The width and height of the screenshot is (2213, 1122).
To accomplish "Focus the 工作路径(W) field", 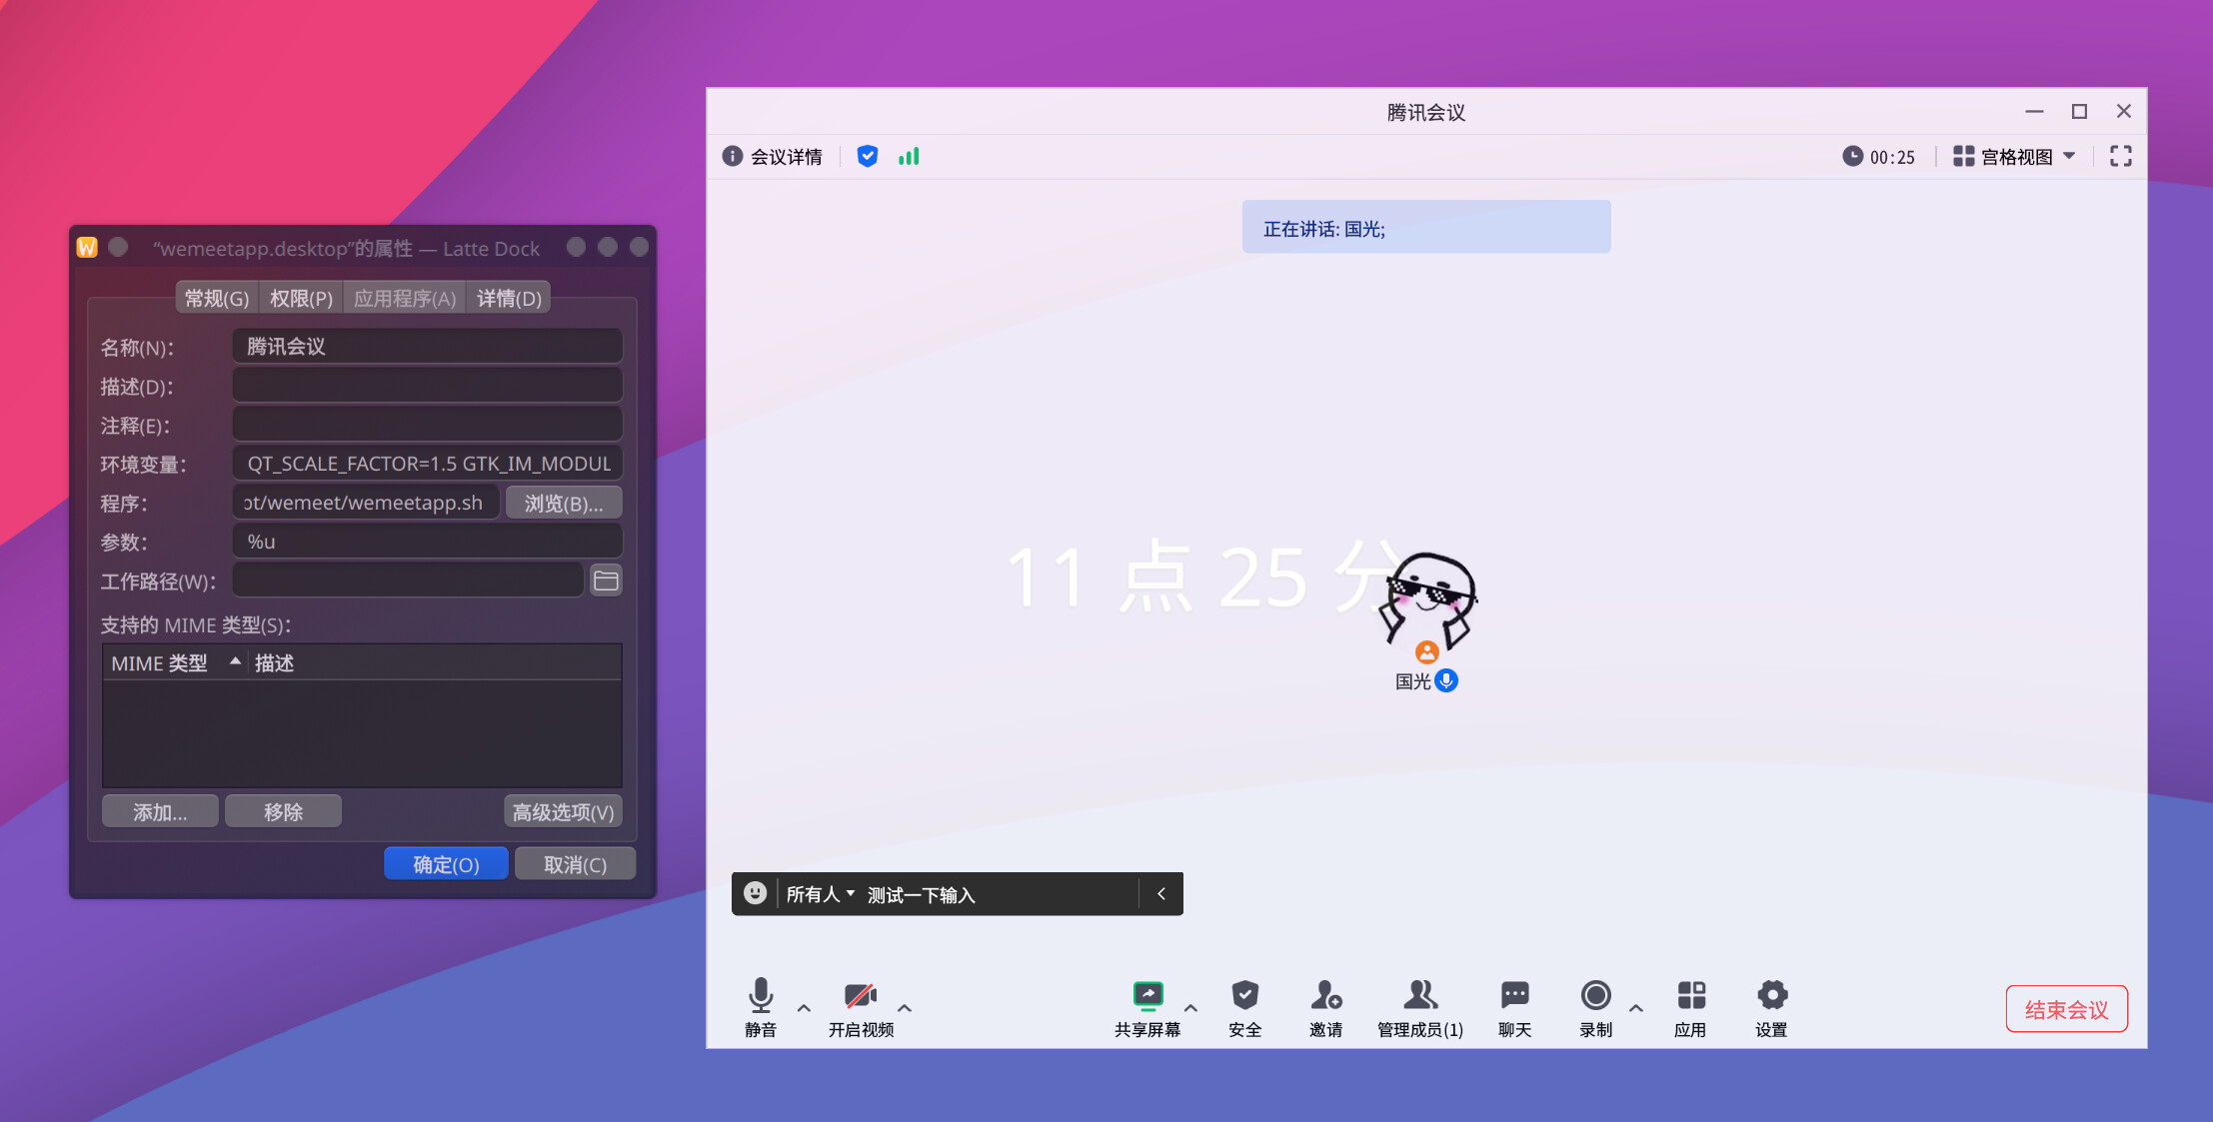I will coord(408,579).
